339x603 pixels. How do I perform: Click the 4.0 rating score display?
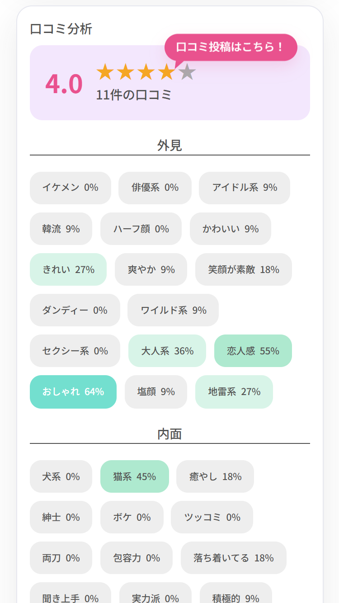63,84
